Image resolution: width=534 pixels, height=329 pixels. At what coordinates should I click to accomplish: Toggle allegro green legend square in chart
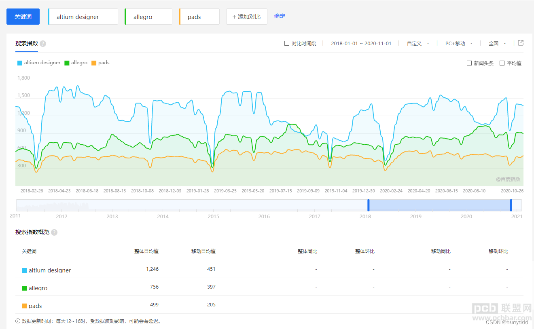[x=67, y=63]
